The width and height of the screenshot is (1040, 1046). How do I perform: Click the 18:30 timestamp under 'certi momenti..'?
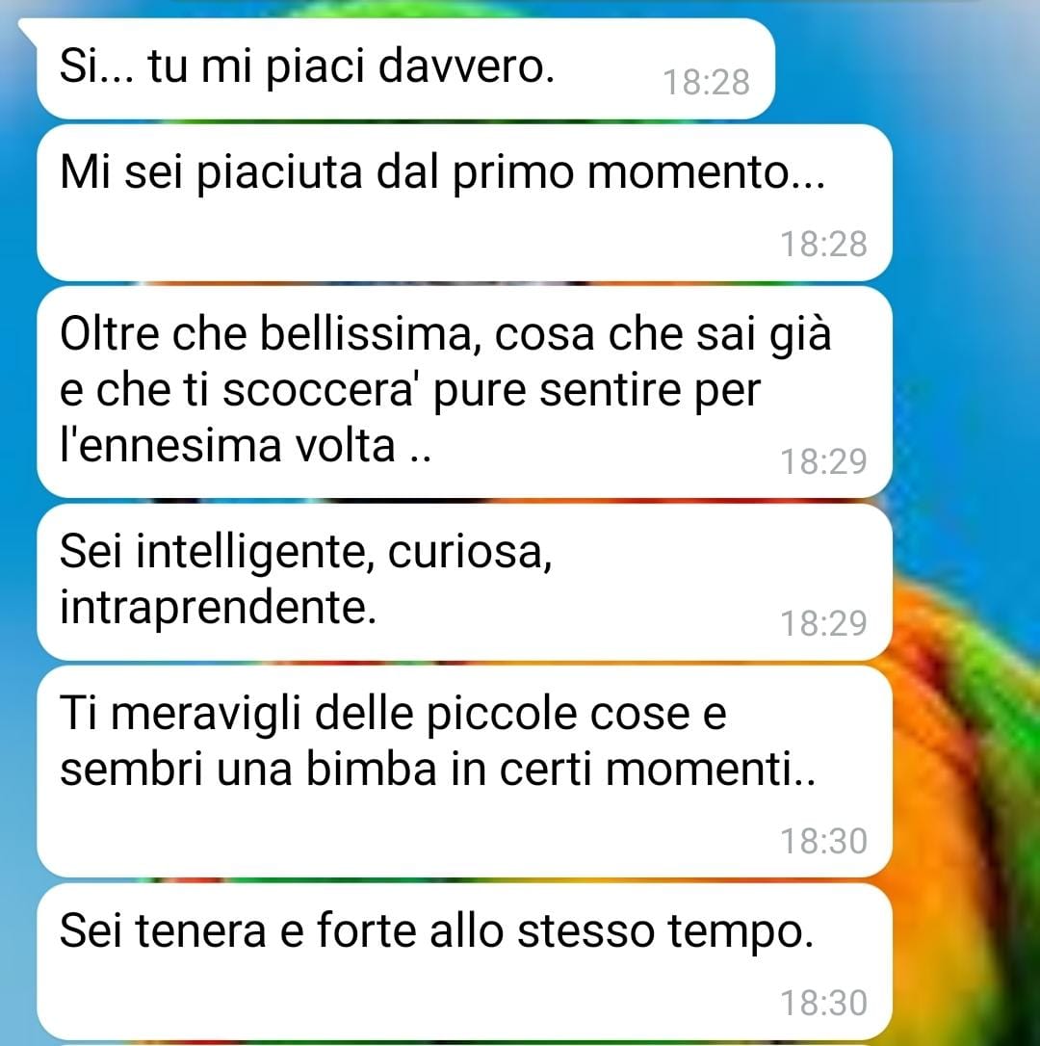(x=824, y=841)
